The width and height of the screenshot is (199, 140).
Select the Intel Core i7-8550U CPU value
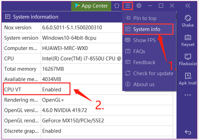82,59
